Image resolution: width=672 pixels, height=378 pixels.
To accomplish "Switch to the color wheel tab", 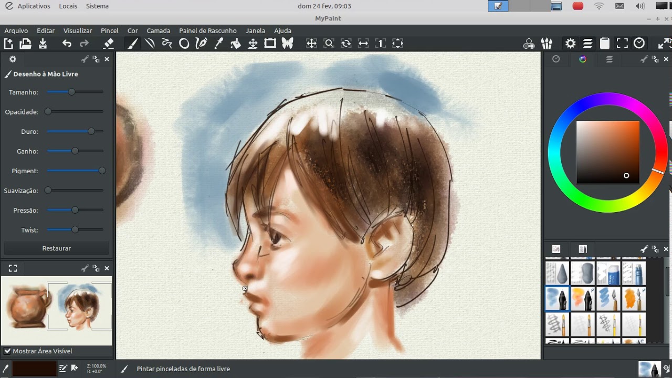I will coord(582,59).
